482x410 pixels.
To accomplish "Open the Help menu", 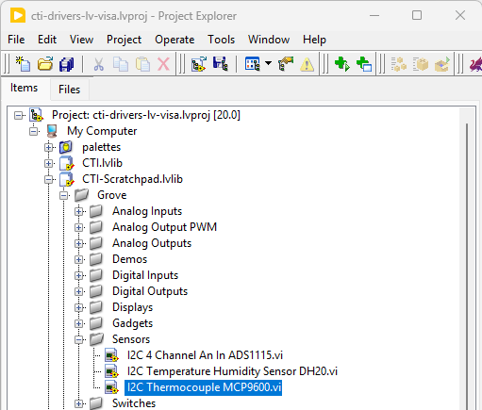I will click(314, 40).
